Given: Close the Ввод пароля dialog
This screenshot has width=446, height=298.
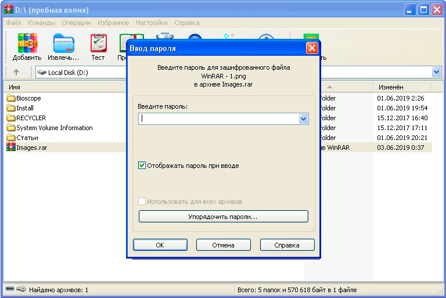Looking at the screenshot, I should tap(312, 48).
